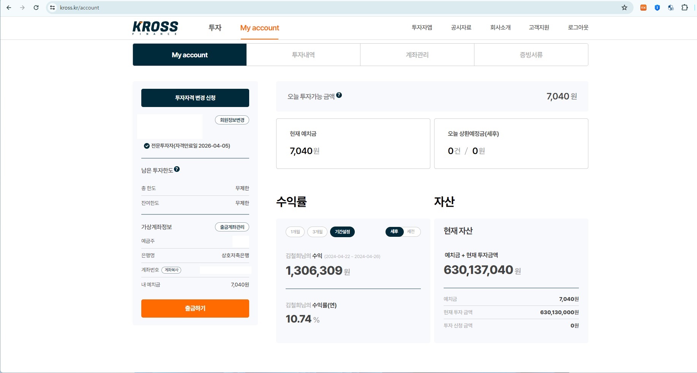Click 투자자격 변경 신청 button
The image size is (697, 373).
coord(195,98)
